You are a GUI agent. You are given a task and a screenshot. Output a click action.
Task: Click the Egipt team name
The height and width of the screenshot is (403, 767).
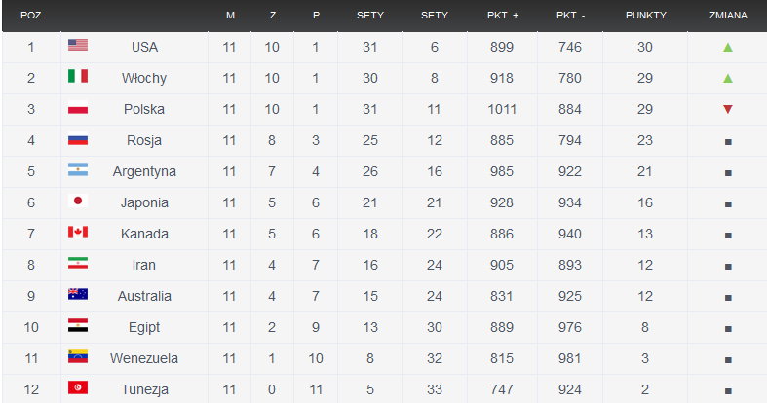pyautogui.click(x=144, y=327)
